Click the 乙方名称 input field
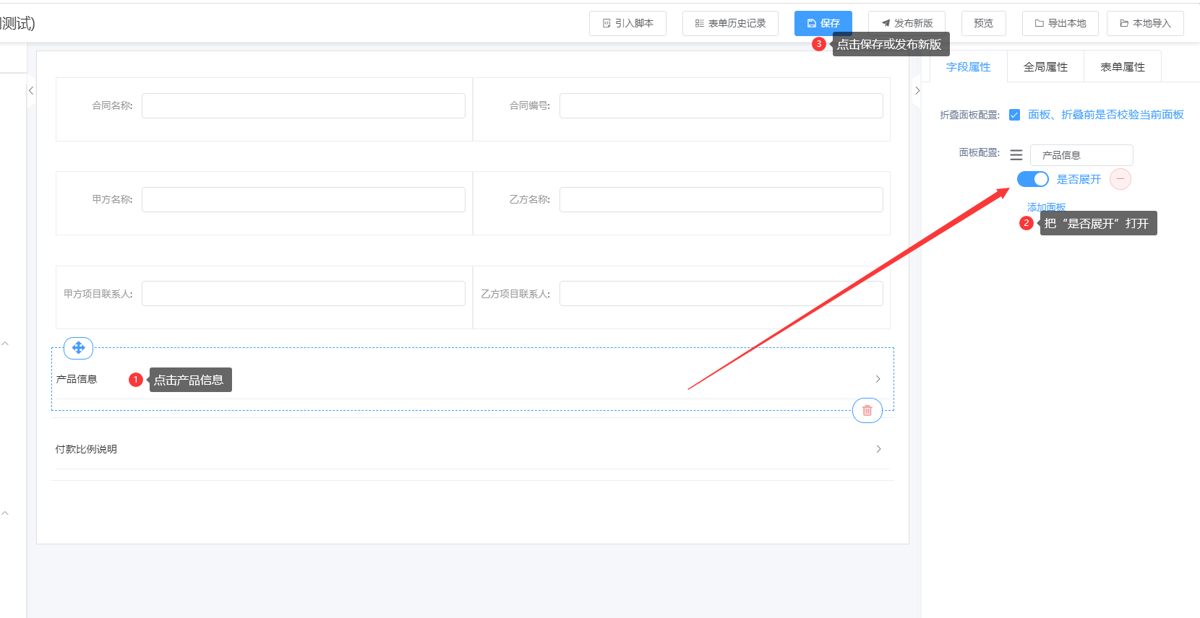This screenshot has width=1200, height=618. (x=721, y=199)
